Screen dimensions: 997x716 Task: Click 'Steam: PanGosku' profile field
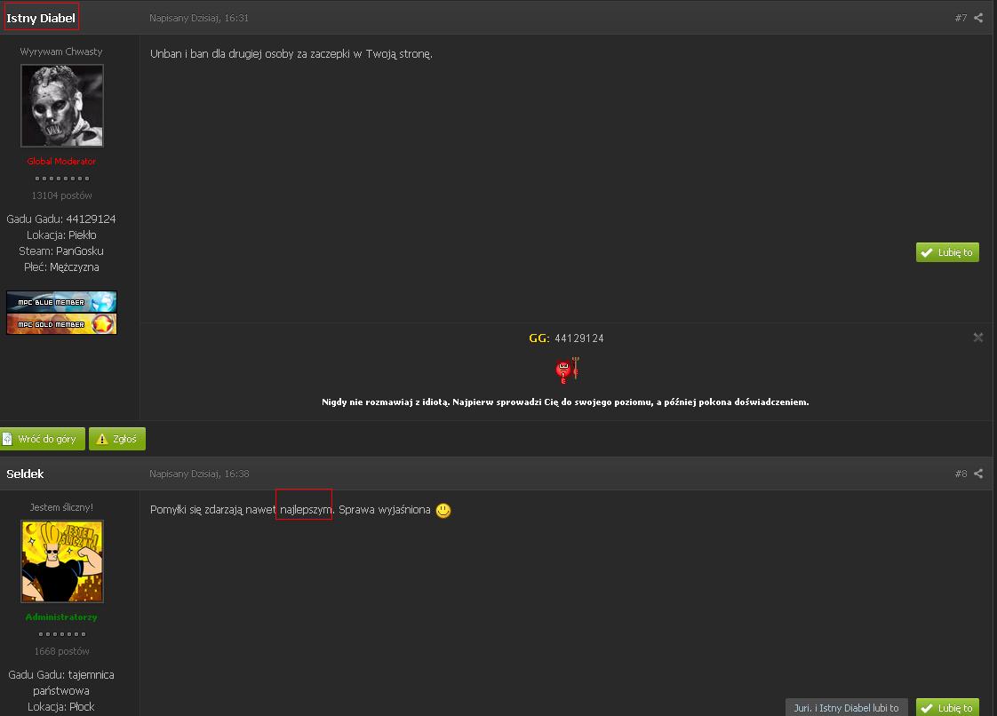click(61, 251)
